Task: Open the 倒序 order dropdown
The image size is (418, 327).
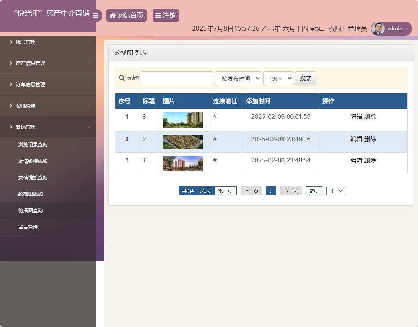Action: [278, 78]
